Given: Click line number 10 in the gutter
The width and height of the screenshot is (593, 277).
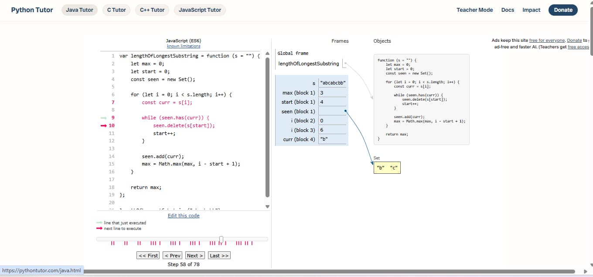Looking at the screenshot, I should point(112,125).
